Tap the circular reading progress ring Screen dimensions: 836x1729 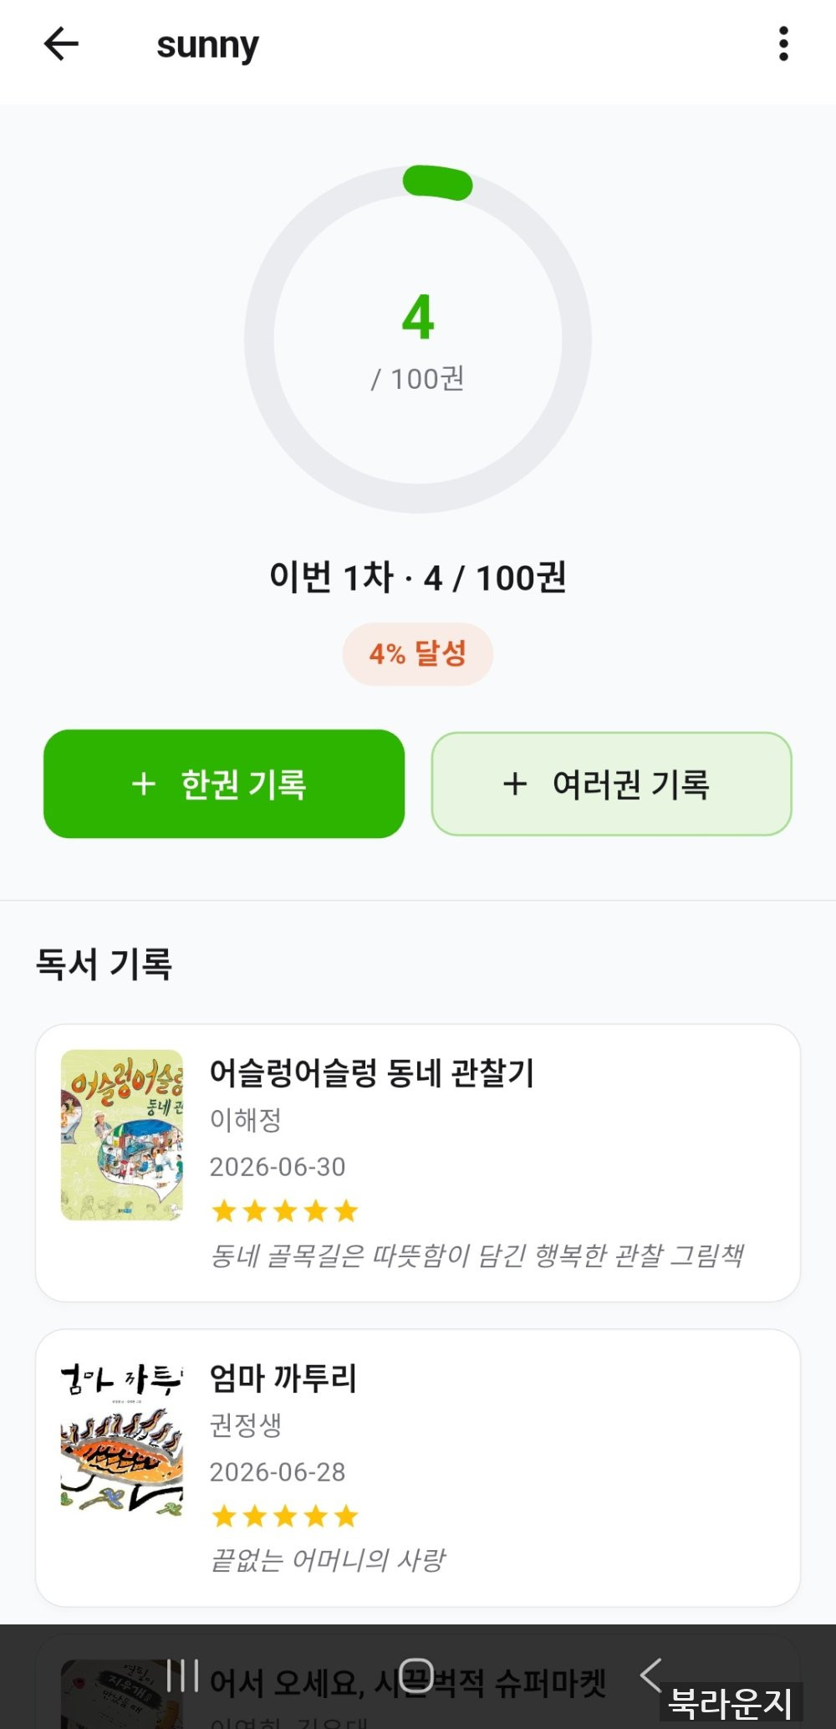pos(418,339)
